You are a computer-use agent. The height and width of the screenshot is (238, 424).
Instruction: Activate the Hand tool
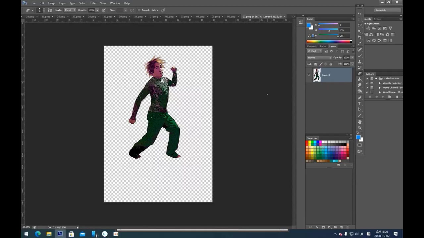pyautogui.click(x=360, y=122)
